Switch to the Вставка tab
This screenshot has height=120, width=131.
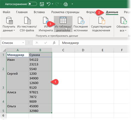(x=39, y=12)
